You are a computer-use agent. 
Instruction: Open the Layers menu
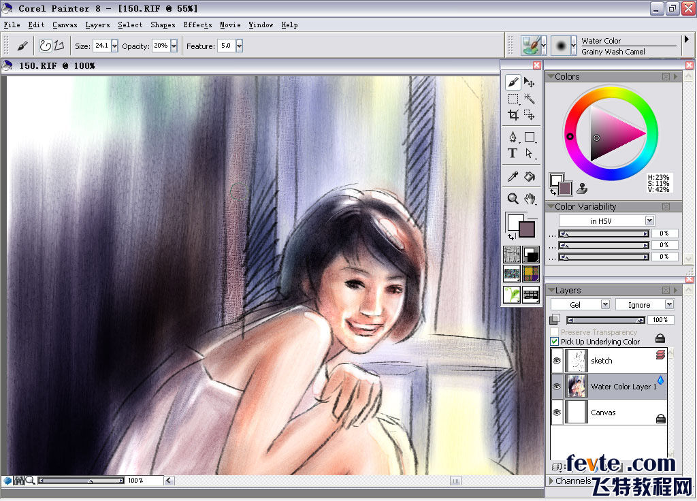coord(97,25)
